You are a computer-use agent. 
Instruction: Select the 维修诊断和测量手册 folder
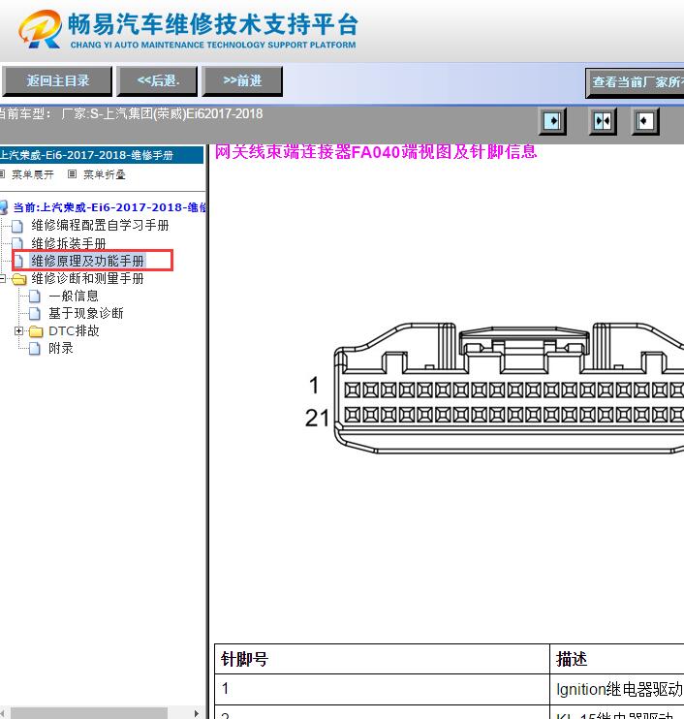tap(87, 278)
